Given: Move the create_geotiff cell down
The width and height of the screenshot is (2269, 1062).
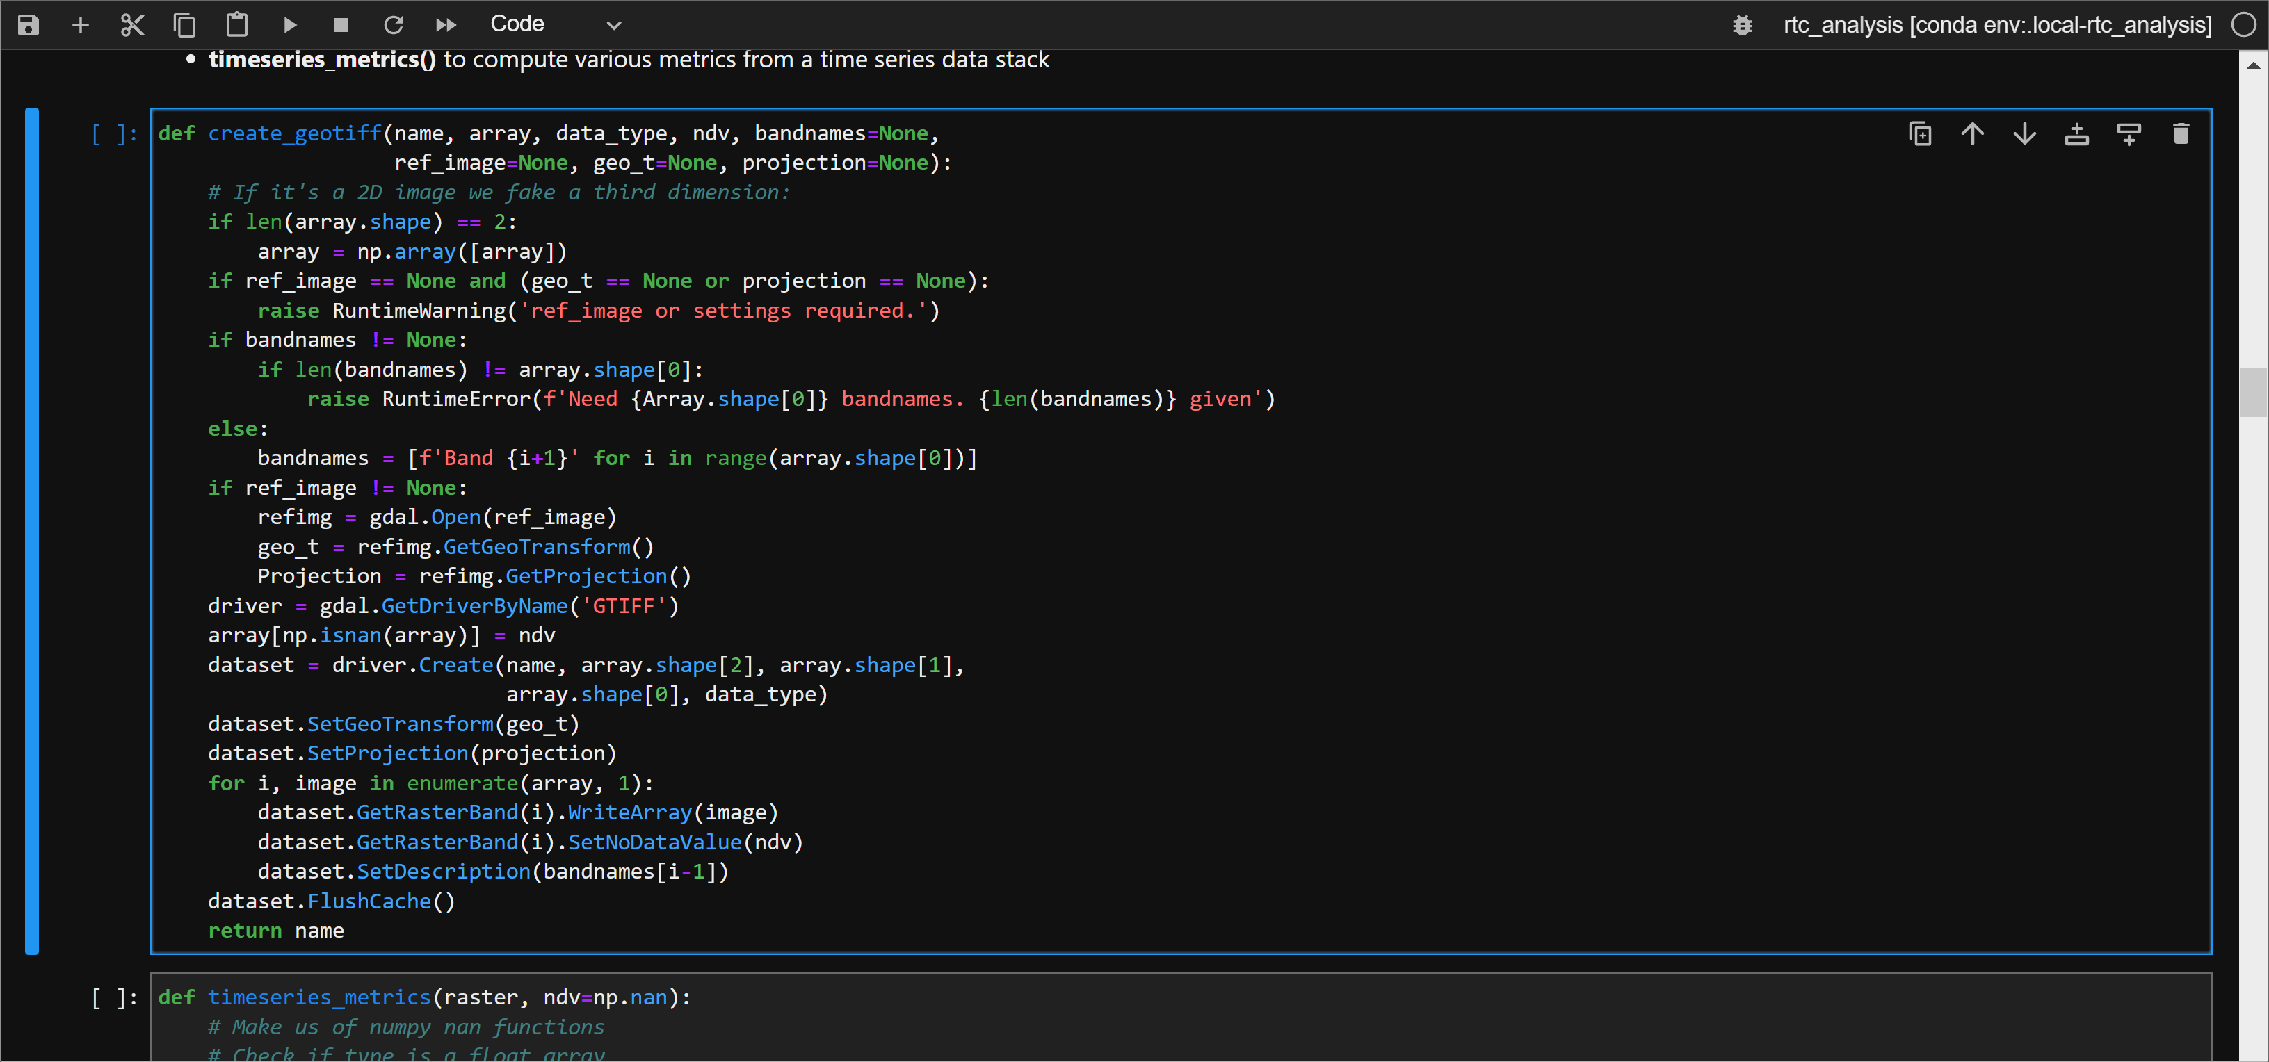Looking at the screenshot, I should point(2024,134).
